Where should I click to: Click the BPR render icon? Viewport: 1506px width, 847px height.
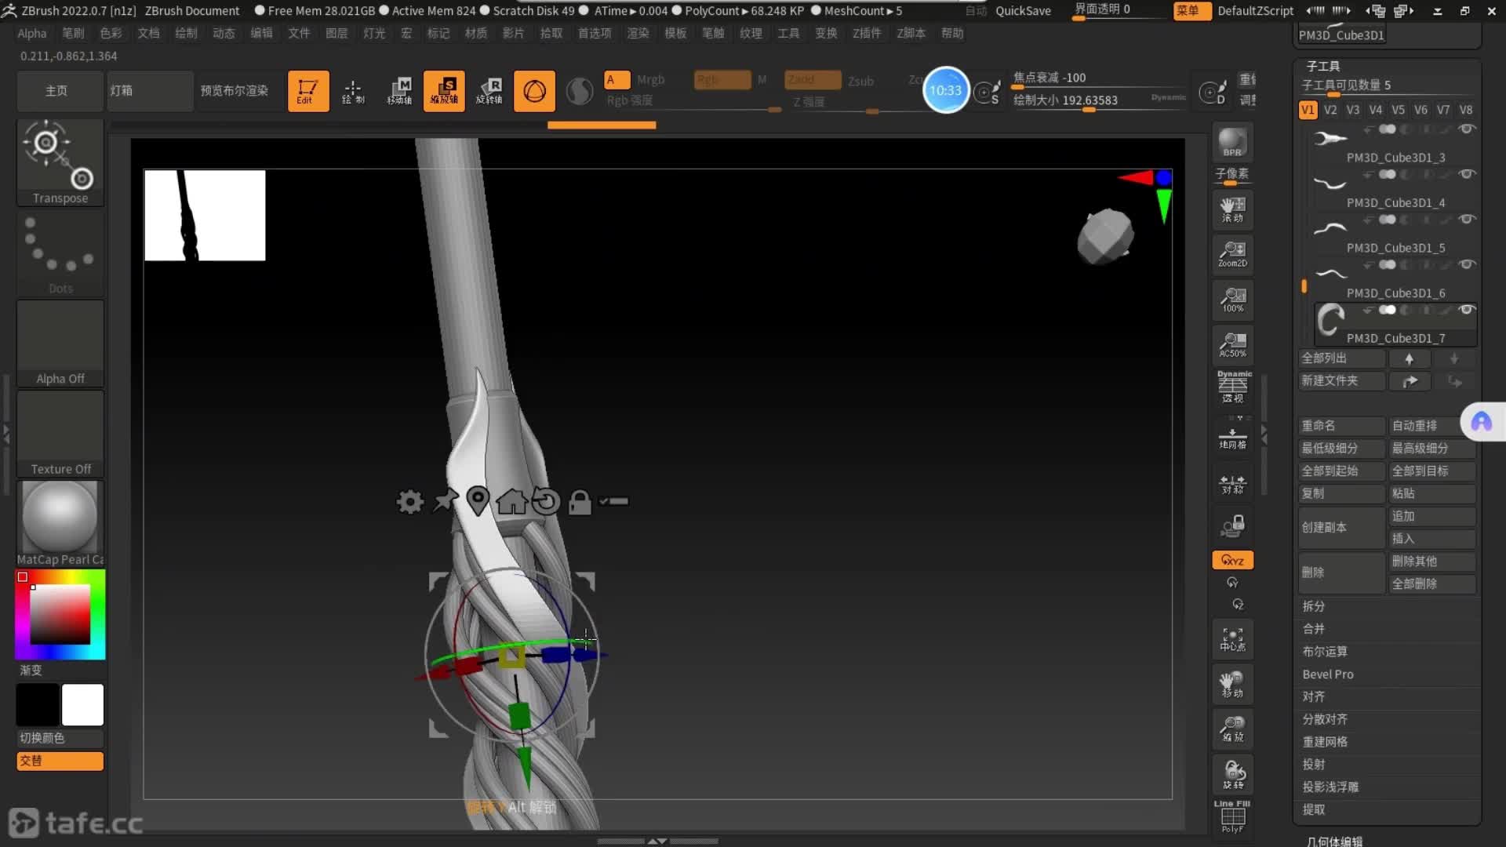pos(1232,143)
